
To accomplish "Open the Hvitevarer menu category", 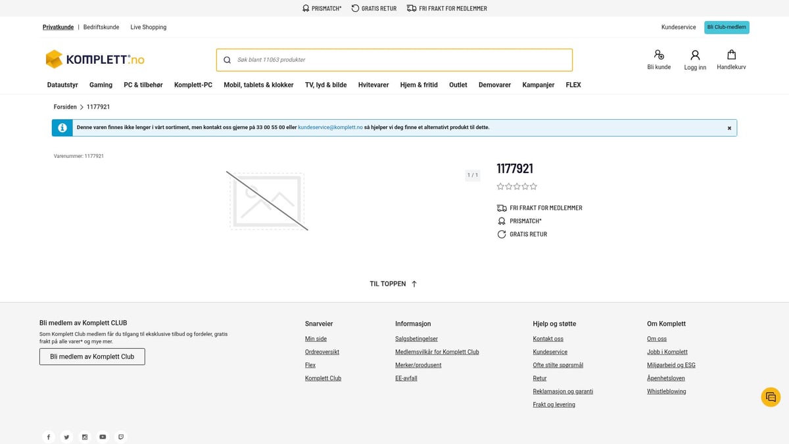I will click(373, 85).
